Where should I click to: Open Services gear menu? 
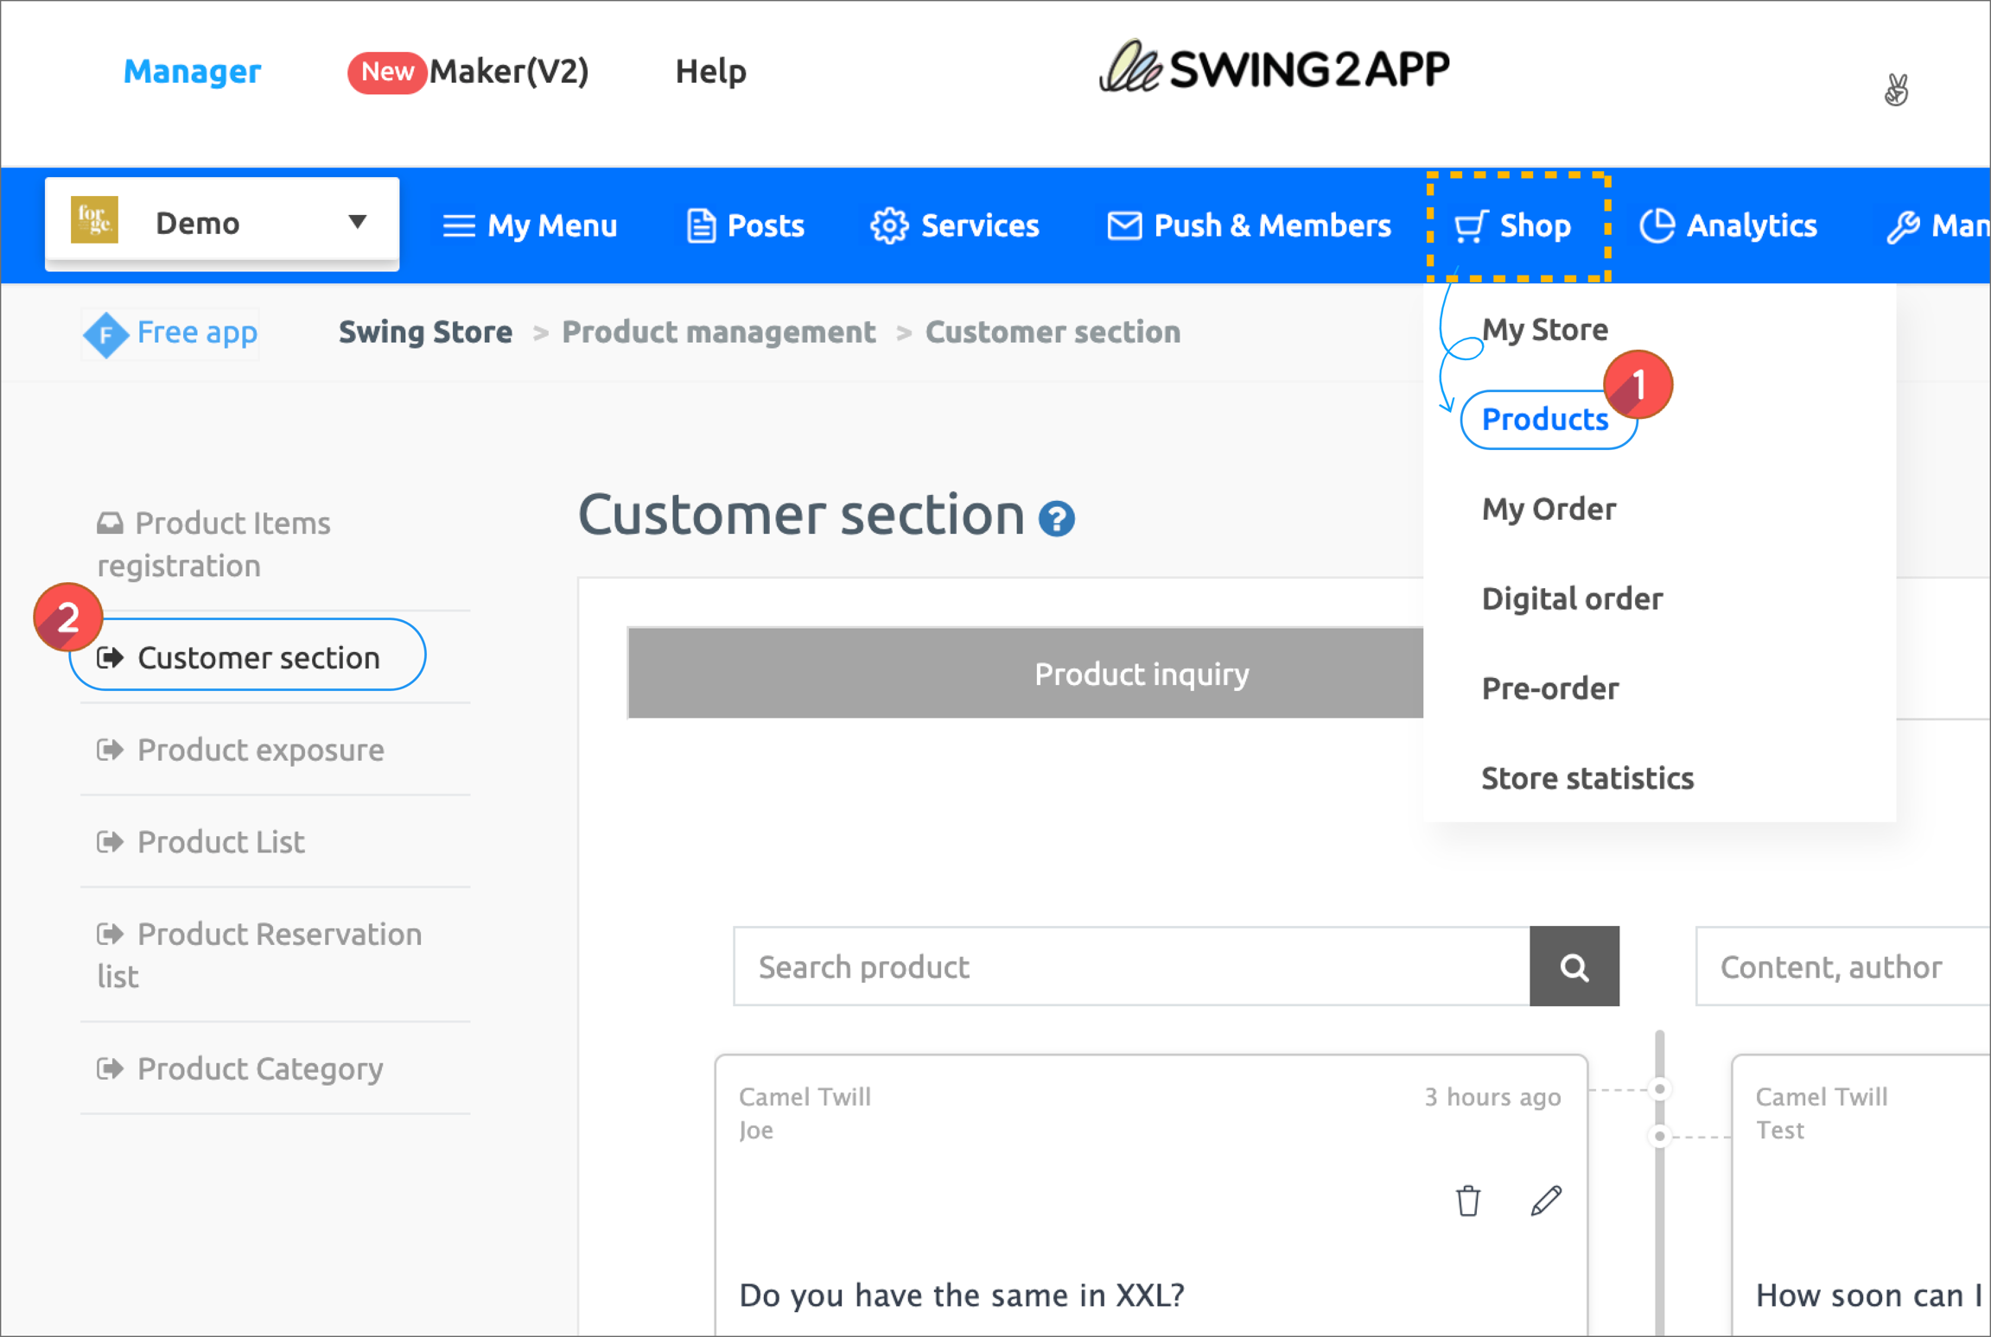(954, 225)
